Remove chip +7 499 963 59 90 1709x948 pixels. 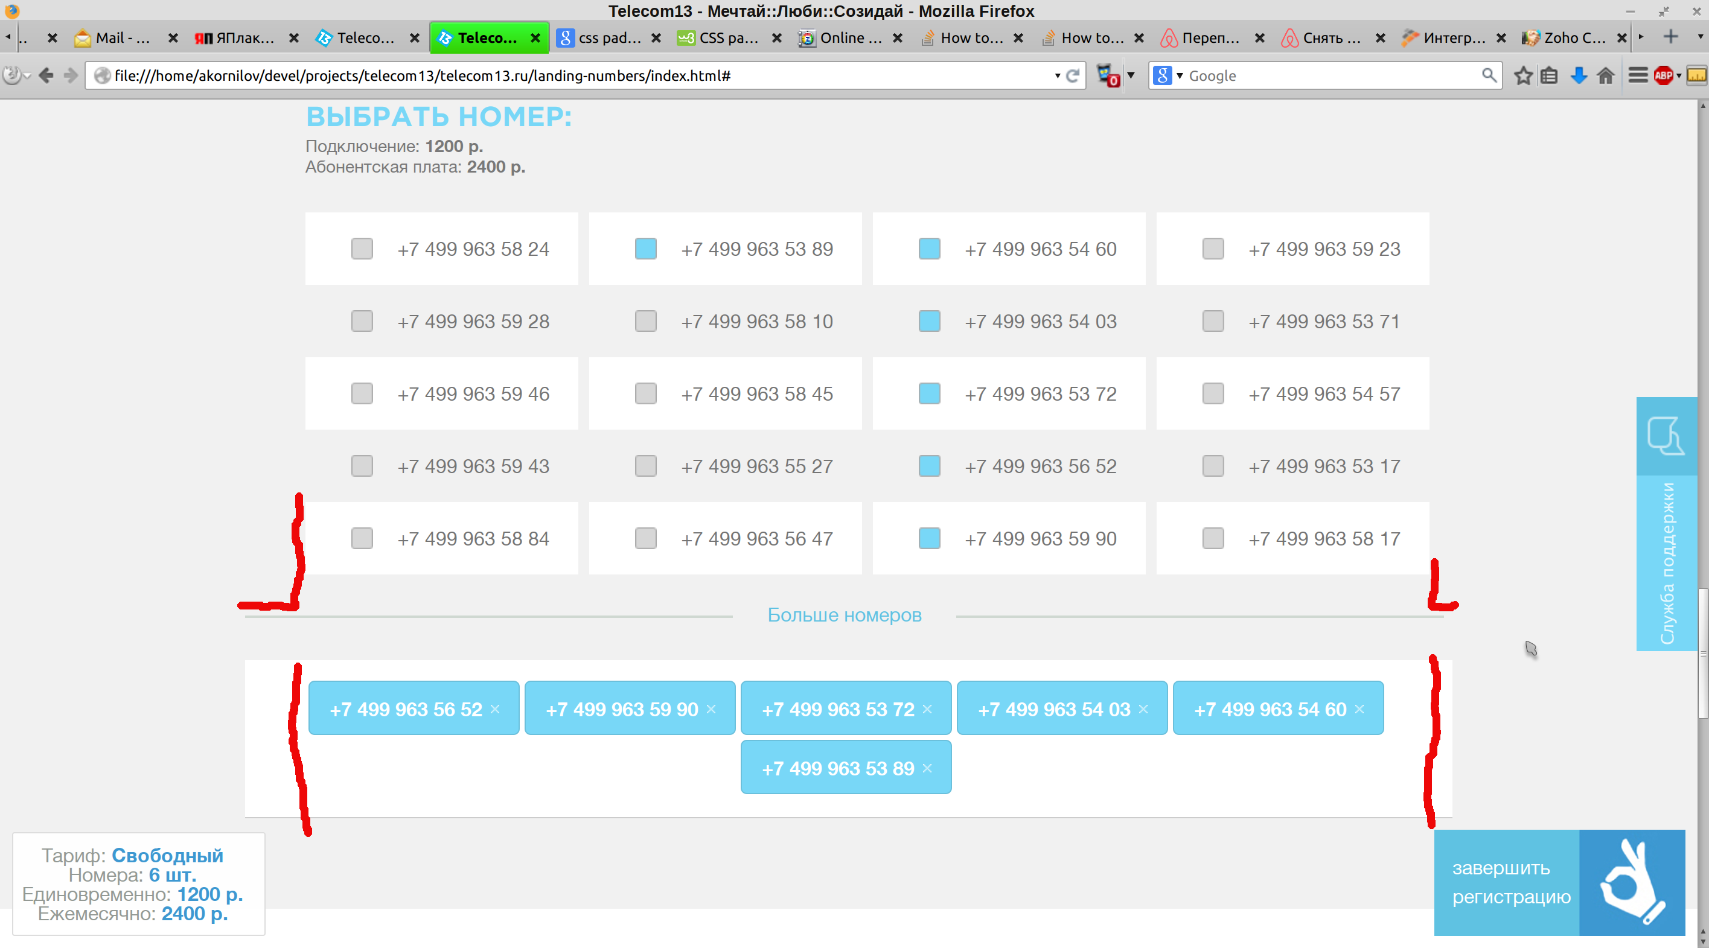pyautogui.click(x=711, y=709)
